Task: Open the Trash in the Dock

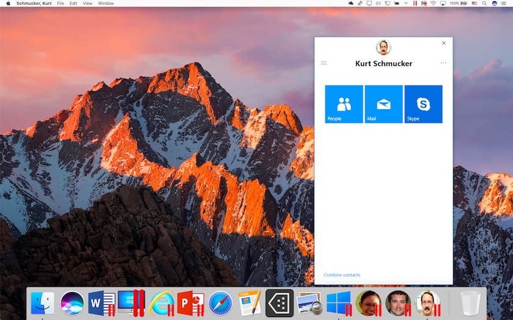Action: (470, 304)
